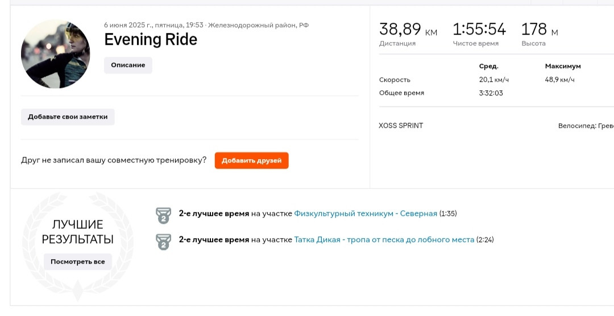The image size is (614, 316).
Task: Open the Описание button
Action: tap(128, 65)
